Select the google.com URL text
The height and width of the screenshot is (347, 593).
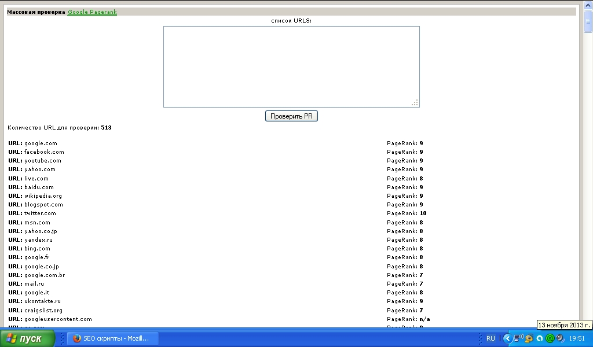(x=41, y=143)
